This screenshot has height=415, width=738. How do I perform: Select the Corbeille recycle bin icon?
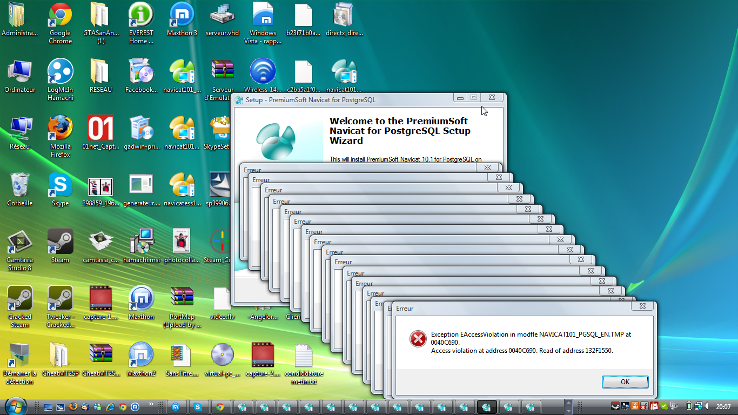(x=19, y=190)
